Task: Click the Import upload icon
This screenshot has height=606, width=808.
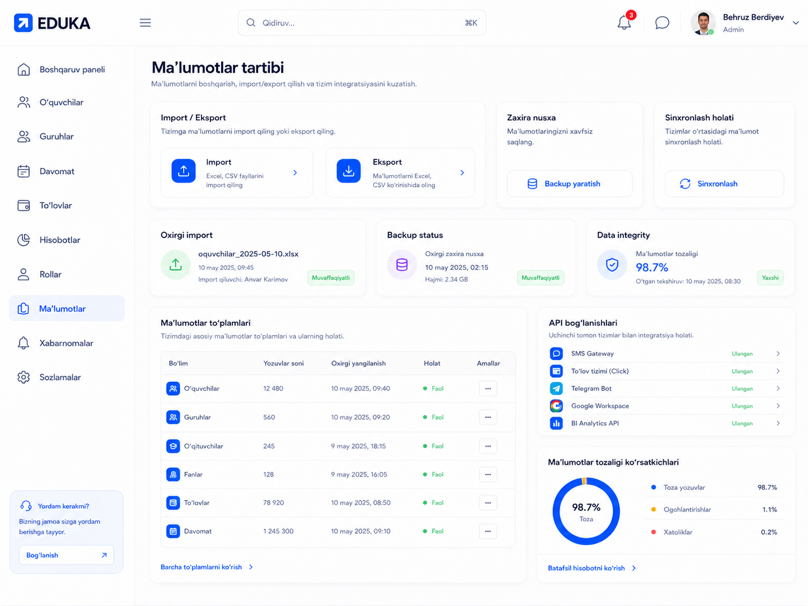Action: (x=184, y=171)
